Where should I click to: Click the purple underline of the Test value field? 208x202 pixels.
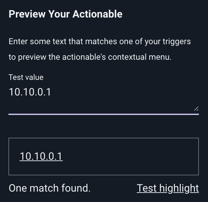click(x=104, y=114)
